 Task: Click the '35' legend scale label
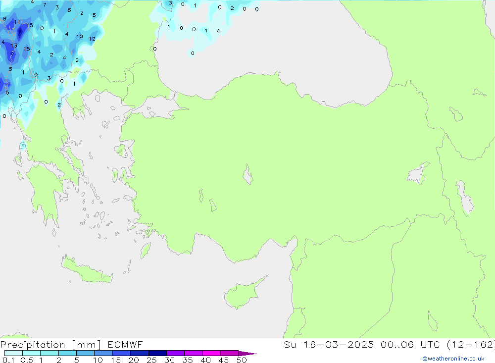188,360
